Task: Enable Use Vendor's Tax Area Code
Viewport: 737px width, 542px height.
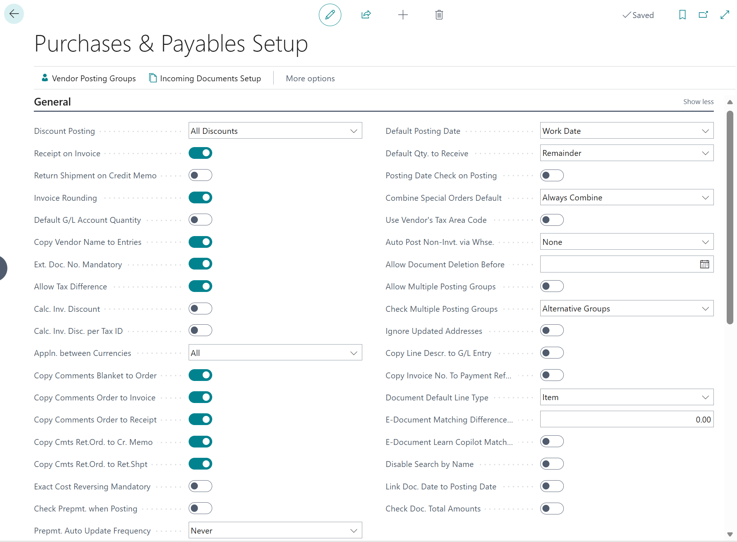Action: [552, 220]
